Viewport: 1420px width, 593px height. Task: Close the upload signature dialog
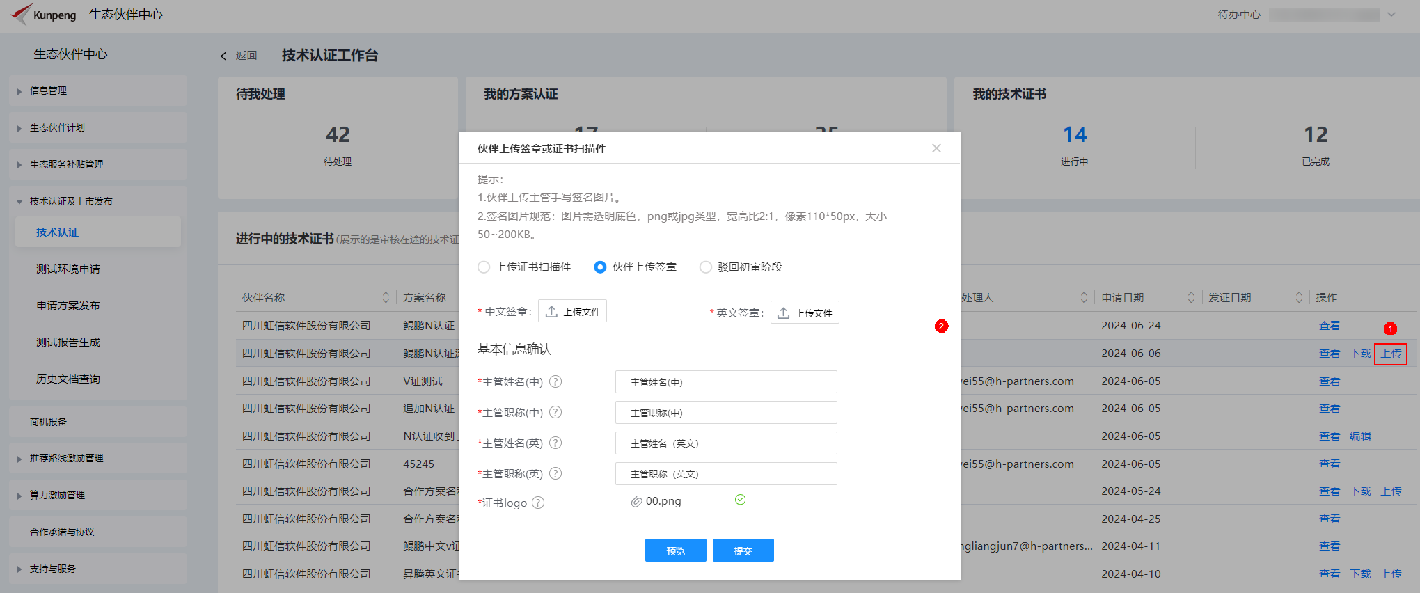click(x=936, y=148)
